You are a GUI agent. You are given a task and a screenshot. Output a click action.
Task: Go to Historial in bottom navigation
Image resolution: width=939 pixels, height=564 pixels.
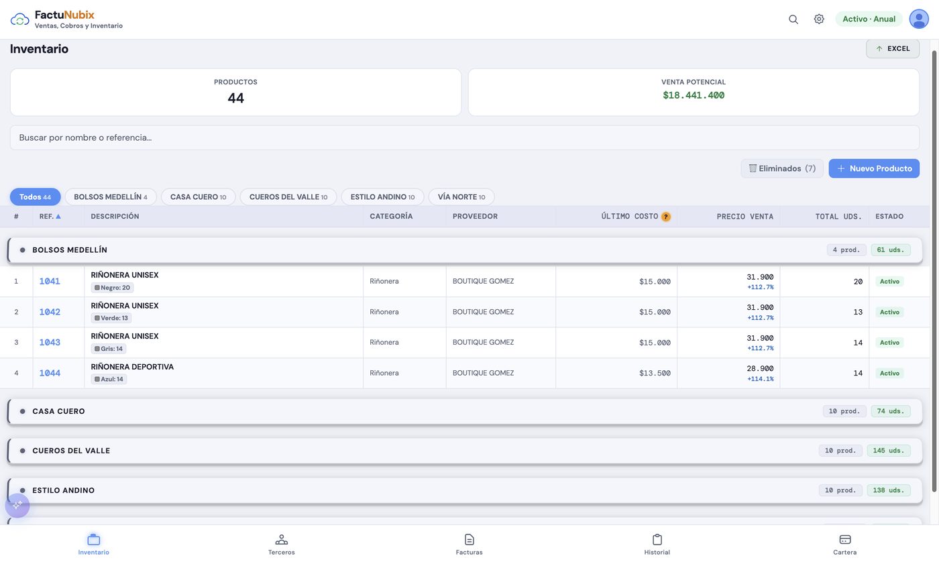[x=657, y=545]
